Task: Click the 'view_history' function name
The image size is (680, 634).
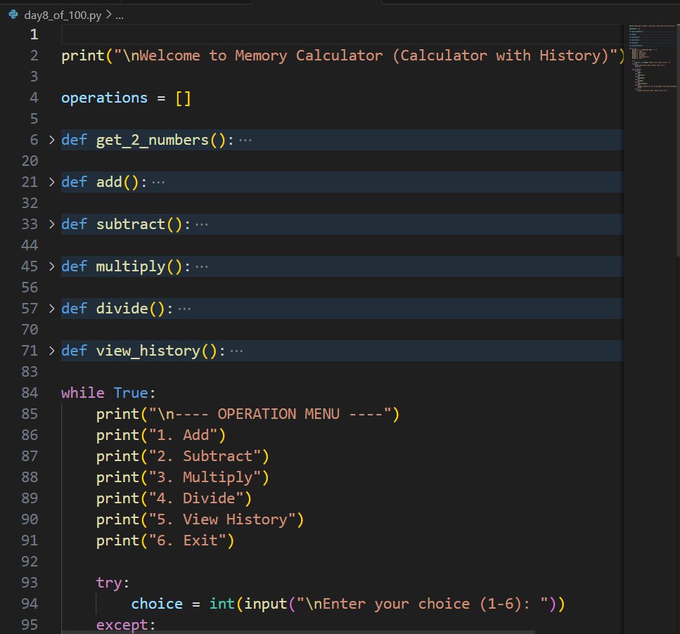Action: point(148,351)
